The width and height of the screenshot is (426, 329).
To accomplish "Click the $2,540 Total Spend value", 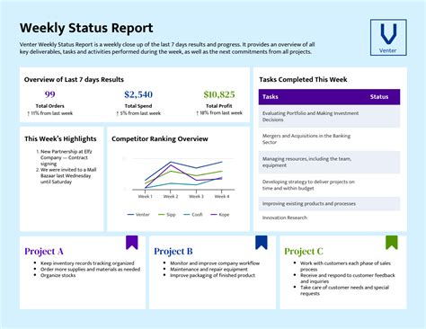I will click(x=138, y=94).
